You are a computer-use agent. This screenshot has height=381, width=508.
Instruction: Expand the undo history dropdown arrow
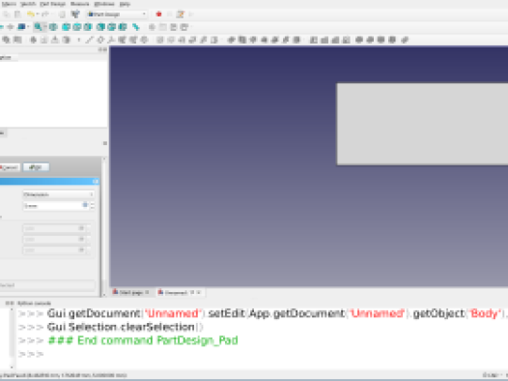click(x=38, y=14)
